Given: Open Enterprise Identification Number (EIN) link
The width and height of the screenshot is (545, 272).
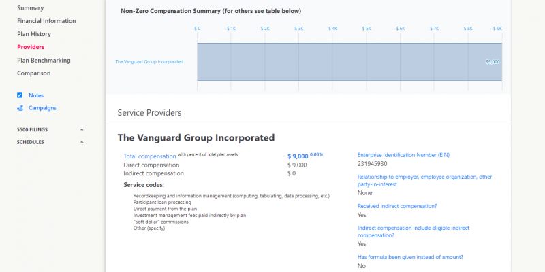Looking at the screenshot, I should click(403, 155).
